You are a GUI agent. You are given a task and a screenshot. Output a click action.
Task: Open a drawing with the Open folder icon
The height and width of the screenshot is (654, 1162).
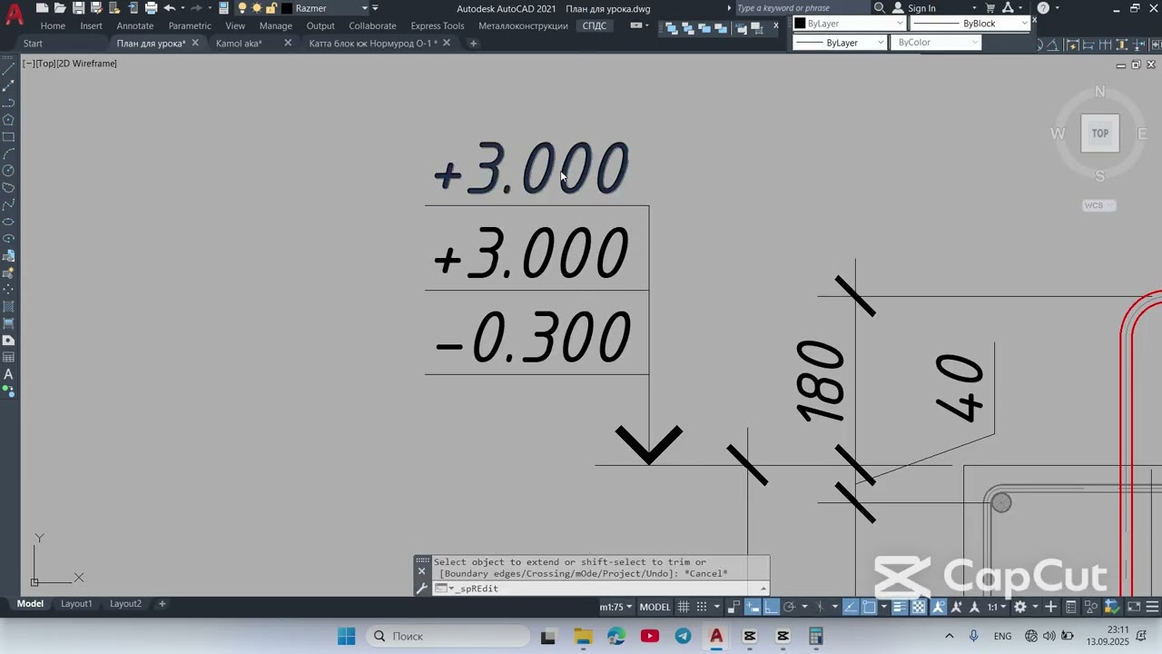coord(60,8)
